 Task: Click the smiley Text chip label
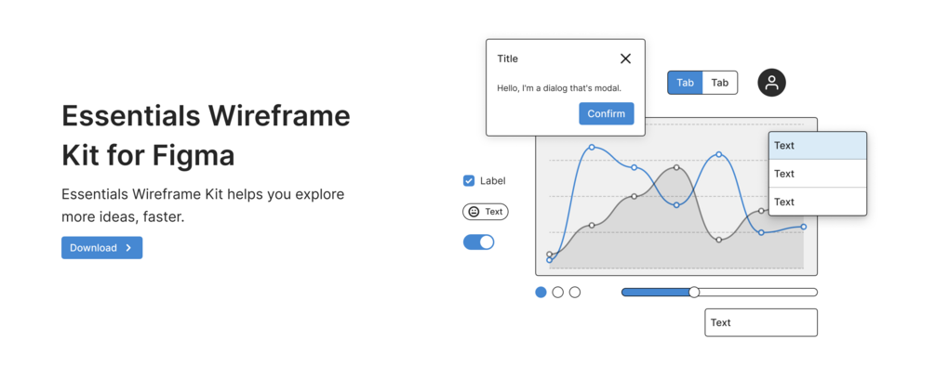tap(494, 212)
